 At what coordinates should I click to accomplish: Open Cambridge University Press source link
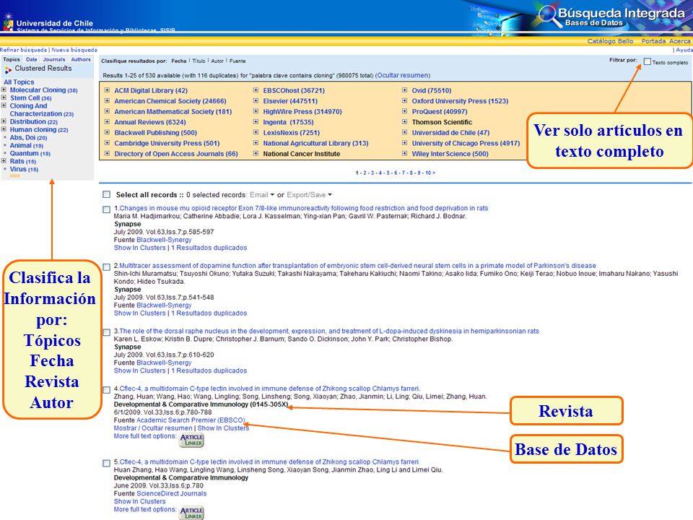[x=167, y=144]
